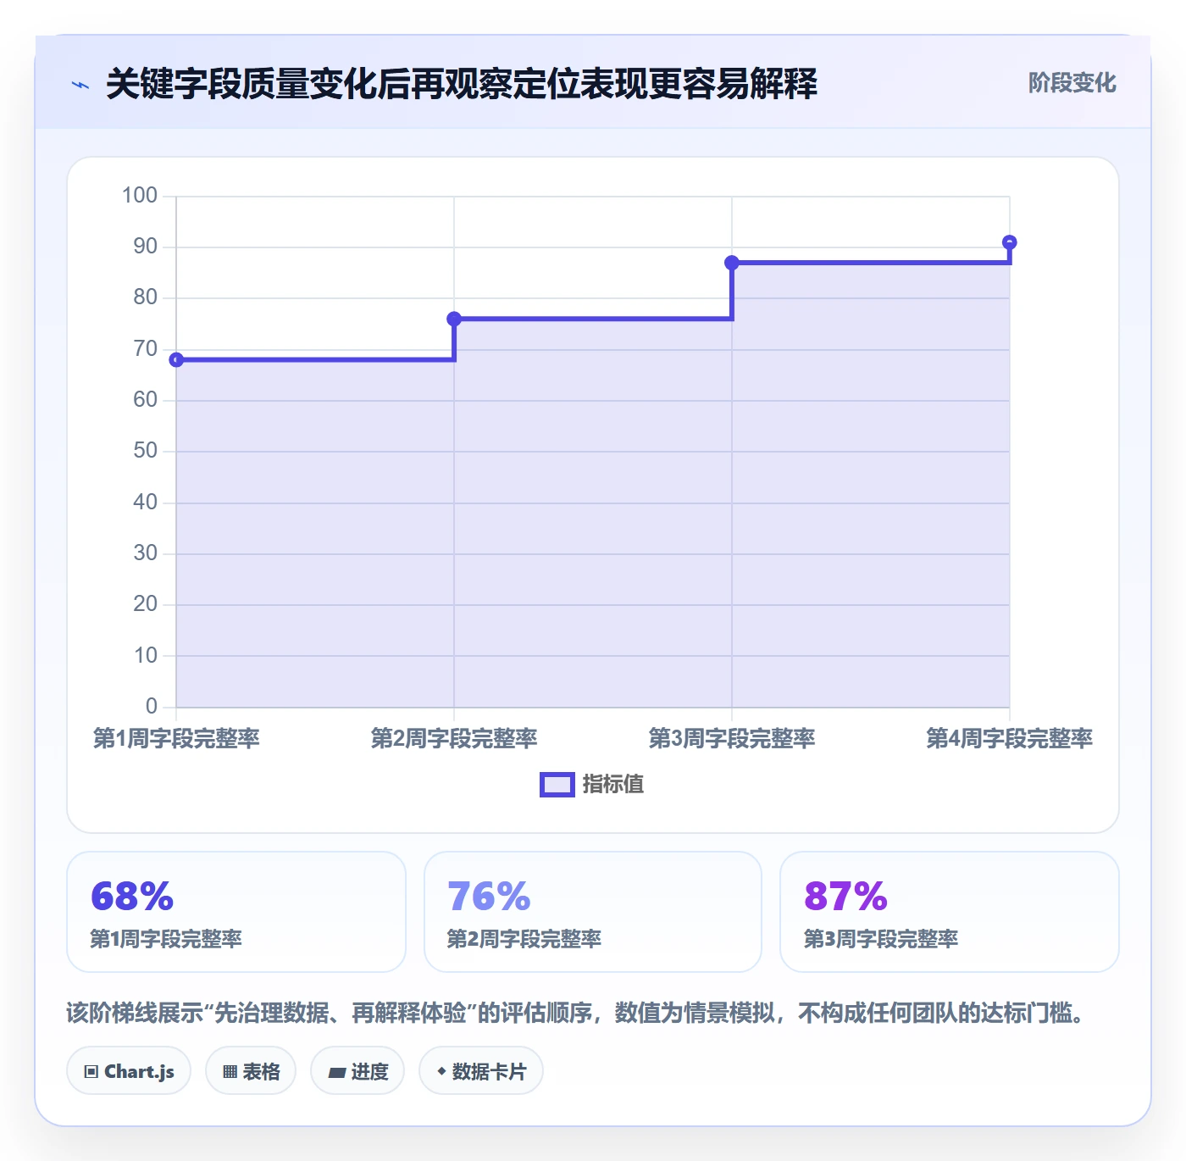Click the y-axis value 100

[140, 196]
